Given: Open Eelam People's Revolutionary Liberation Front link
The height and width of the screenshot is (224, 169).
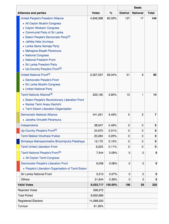Looking at the screenshot, I should (x=55, y=100).
